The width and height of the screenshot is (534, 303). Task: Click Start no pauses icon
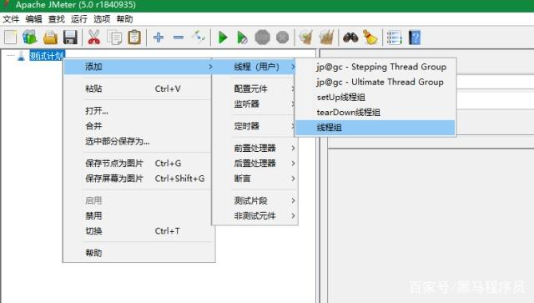click(242, 38)
